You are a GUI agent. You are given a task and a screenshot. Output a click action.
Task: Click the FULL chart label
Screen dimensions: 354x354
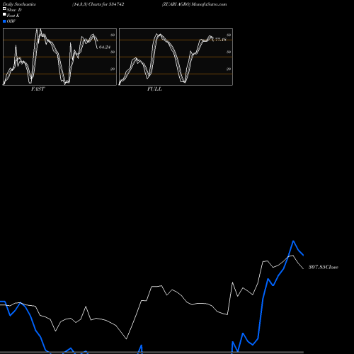(154, 89)
